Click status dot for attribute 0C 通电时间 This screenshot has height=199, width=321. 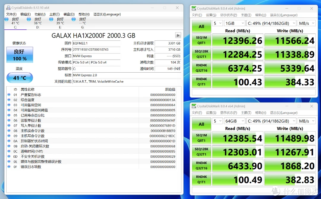point(9,151)
